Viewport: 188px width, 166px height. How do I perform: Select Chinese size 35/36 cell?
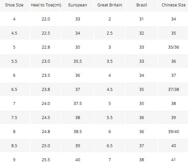(x=173, y=47)
